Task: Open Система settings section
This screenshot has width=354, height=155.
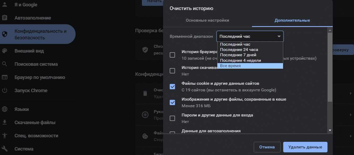Action: (x=24, y=149)
